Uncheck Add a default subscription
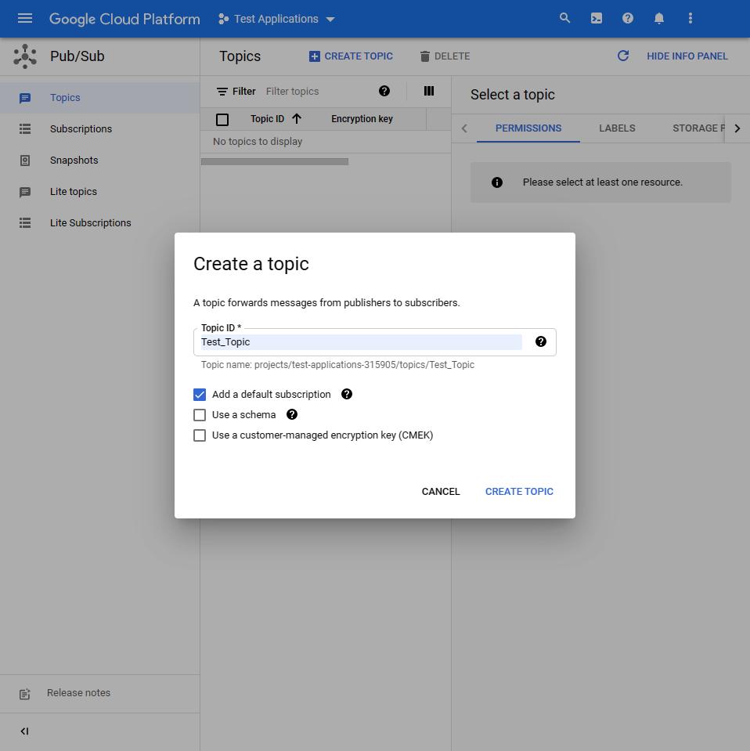Image resolution: width=750 pixels, height=751 pixels. [x=200, y=394]
